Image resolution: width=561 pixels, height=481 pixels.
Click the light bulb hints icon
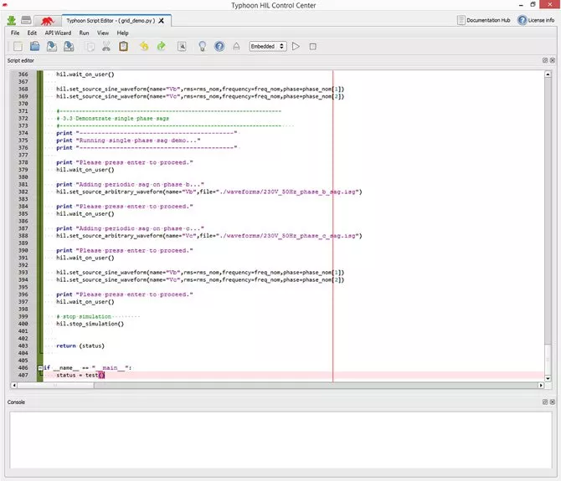pos(202,47)
